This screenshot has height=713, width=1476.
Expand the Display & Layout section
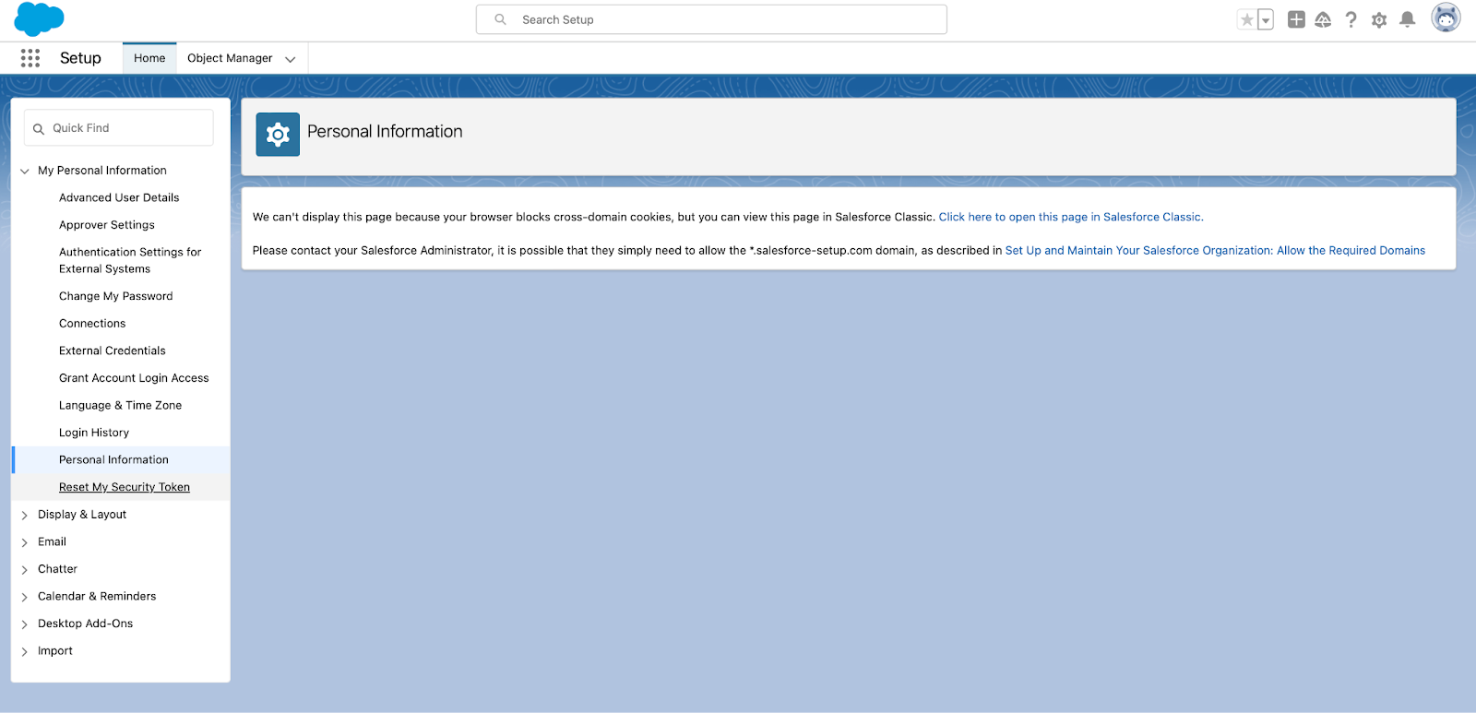coord(25,515)
